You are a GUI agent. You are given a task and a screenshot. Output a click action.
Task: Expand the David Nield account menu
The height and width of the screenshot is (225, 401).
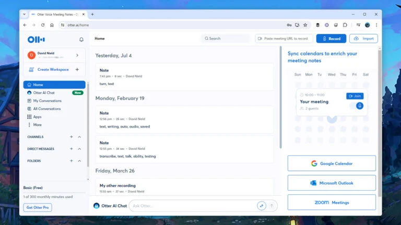[x=77, y=55]
